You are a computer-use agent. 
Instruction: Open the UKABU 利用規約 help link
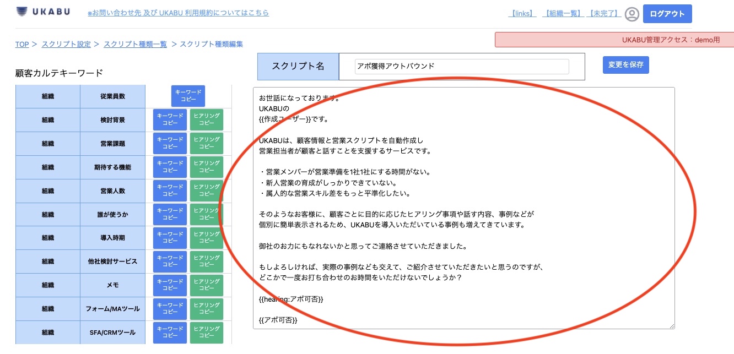[178, 13]
